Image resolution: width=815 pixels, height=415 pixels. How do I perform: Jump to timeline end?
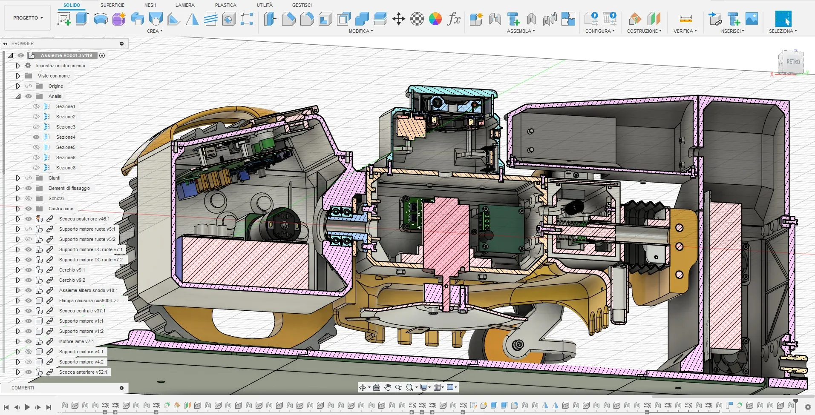[49, 407]
